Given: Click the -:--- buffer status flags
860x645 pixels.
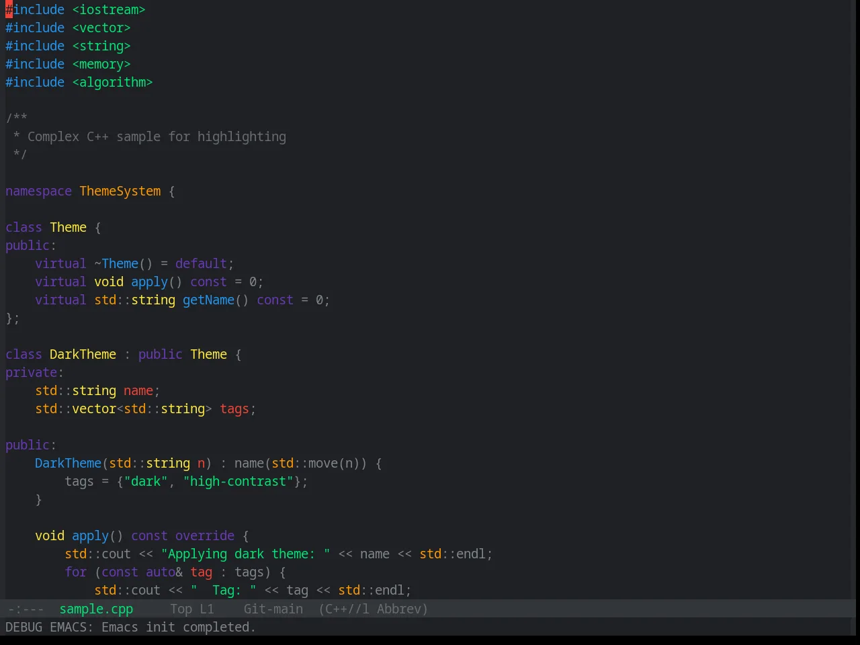Looking at the screenshot, I should click(x=26, y=609).
